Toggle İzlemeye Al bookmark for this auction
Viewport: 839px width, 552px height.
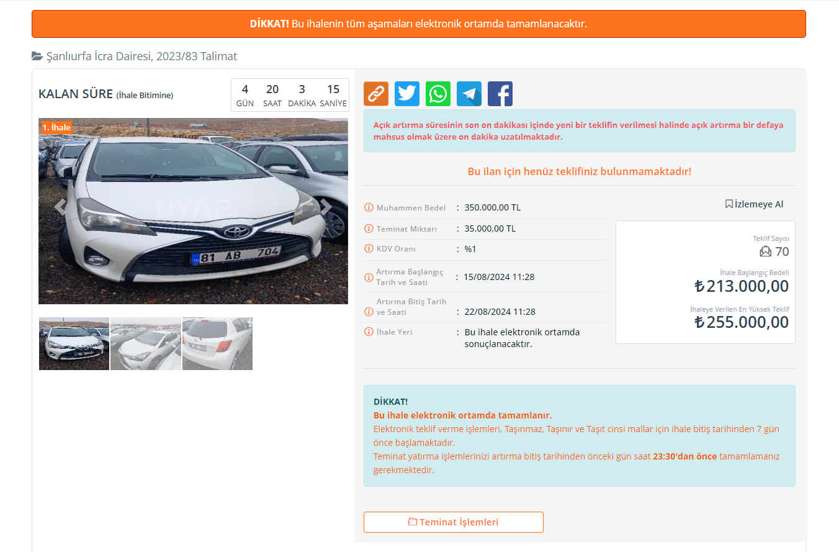coord(754,204)
